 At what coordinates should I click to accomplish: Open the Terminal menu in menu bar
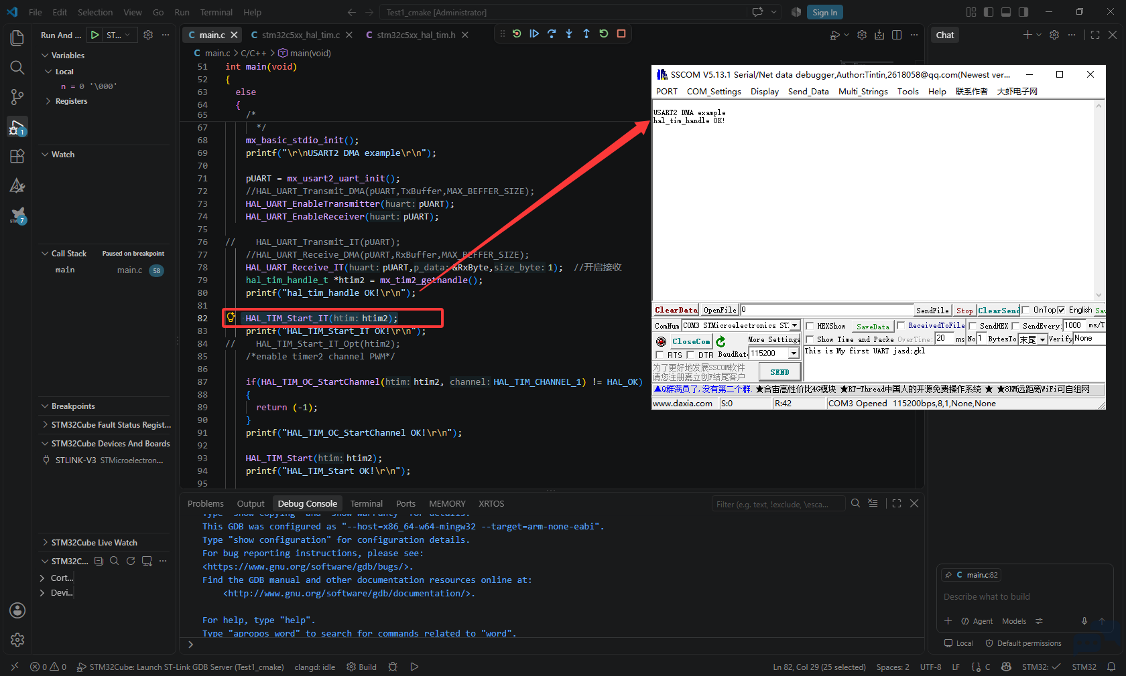tap(216, 12)
